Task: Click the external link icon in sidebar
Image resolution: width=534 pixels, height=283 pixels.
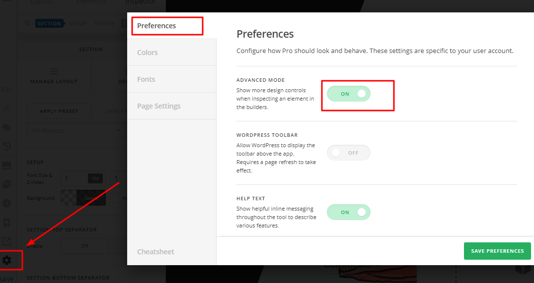Action: coord(7,241)
